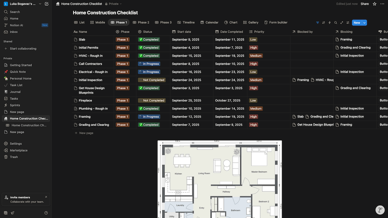Expand the database with the diagonal arrows icon

pyautogui.click(x=342, y=22)
